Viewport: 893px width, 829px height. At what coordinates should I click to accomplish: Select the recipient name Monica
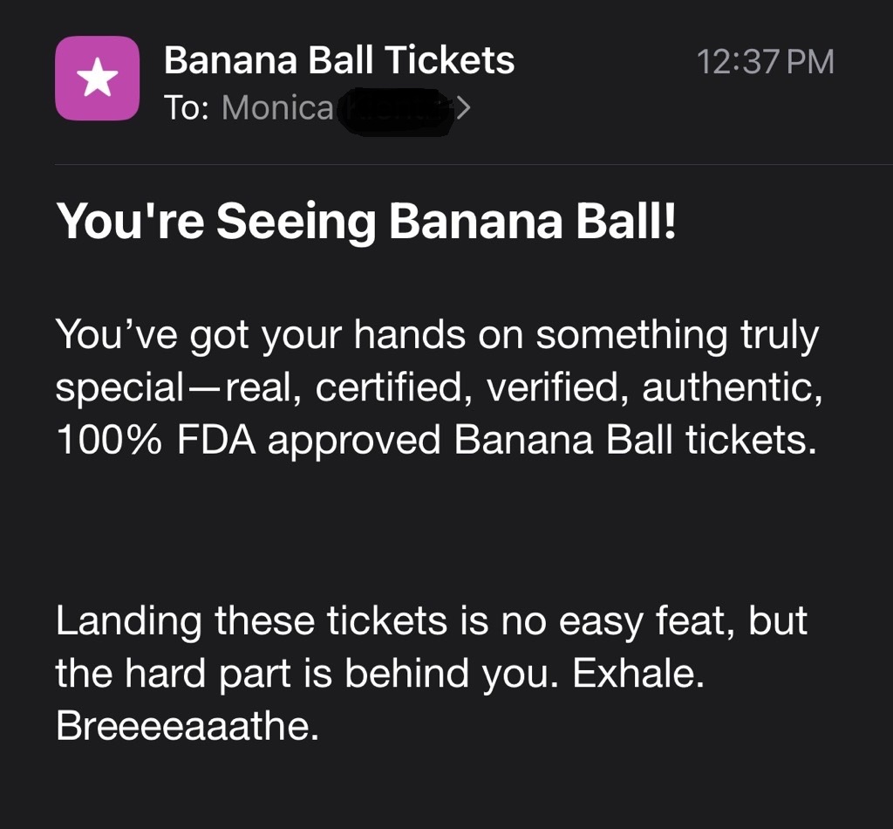[x=277, y=108]
